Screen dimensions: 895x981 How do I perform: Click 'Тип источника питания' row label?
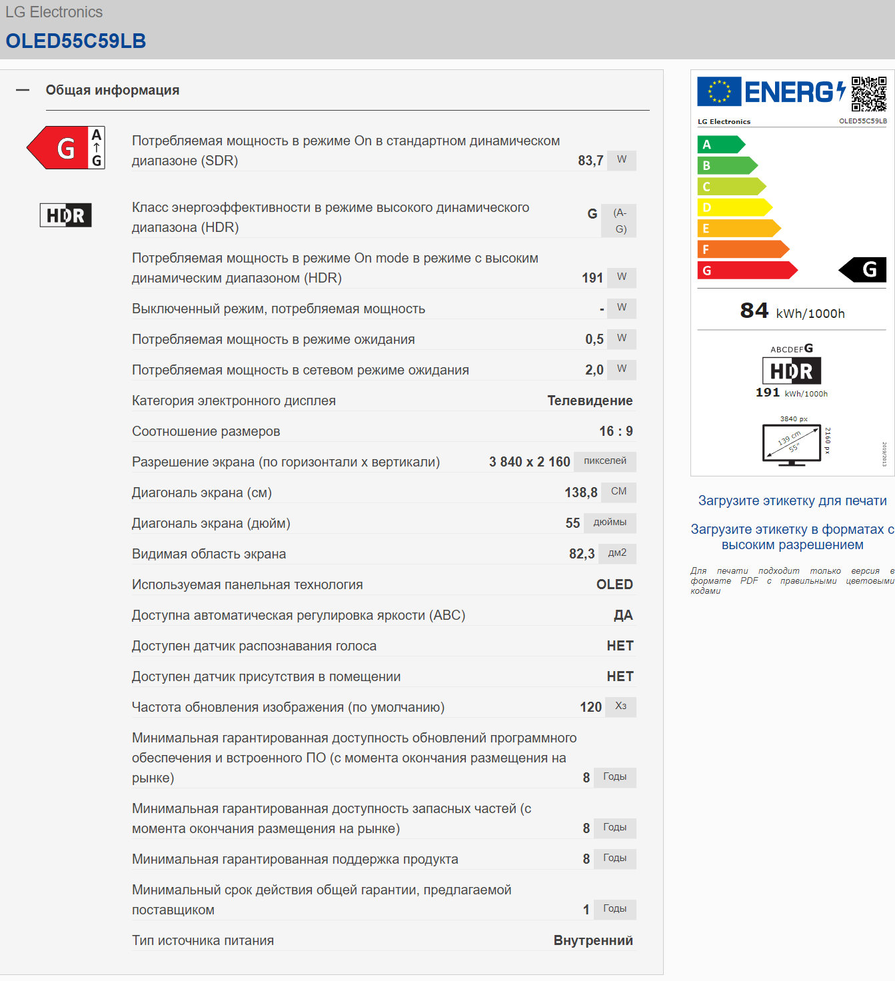coord(203,940)
